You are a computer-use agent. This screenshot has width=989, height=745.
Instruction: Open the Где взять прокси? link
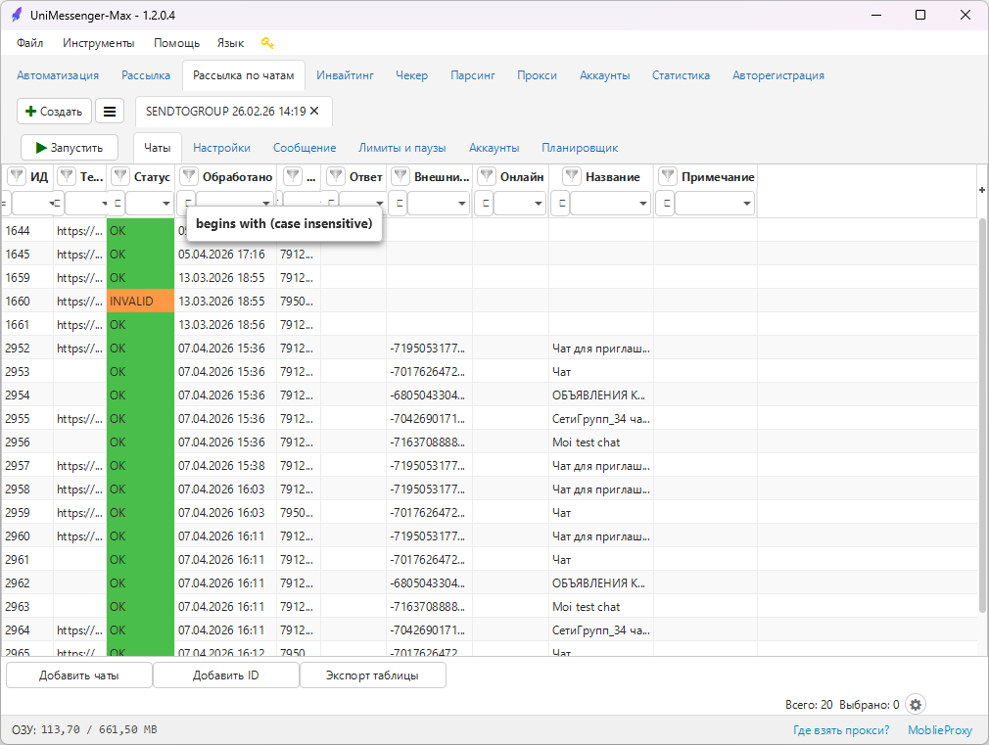[x=841, y=730]
